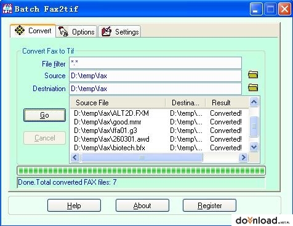Click the Cancel button
This screenshot has width=293, height=226.
[44, 138]
